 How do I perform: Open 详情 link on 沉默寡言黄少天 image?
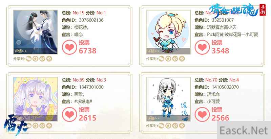coord(153,51)
